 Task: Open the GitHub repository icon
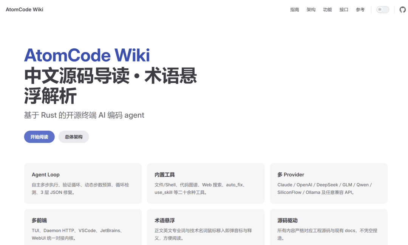403,9
